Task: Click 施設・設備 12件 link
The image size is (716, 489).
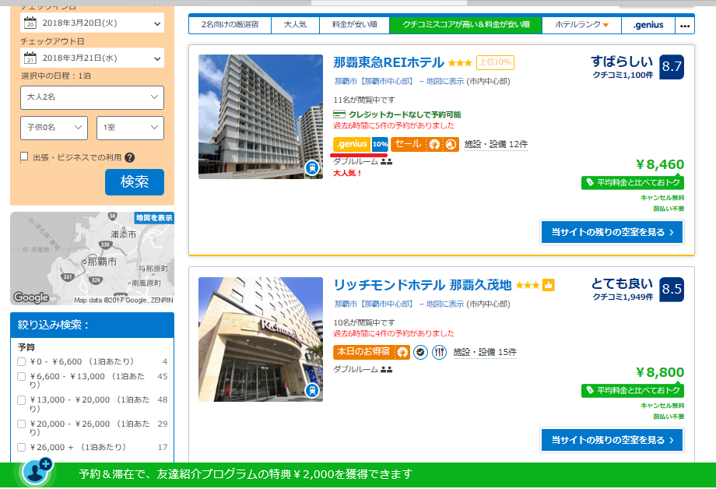Action: click(496, 144)
